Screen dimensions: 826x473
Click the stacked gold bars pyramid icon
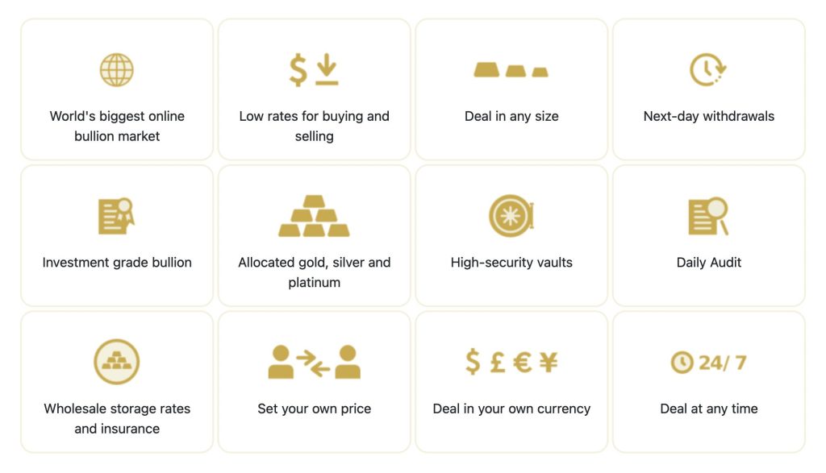(314, 216)
